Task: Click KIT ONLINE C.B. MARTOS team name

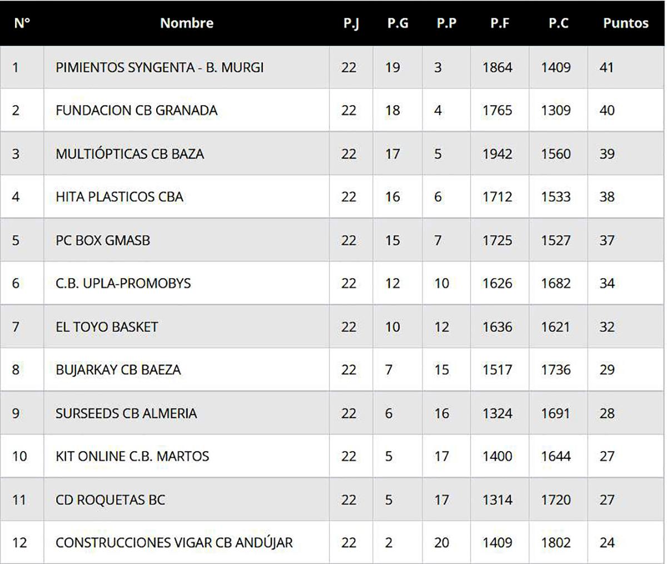Action: coord(132,456)
